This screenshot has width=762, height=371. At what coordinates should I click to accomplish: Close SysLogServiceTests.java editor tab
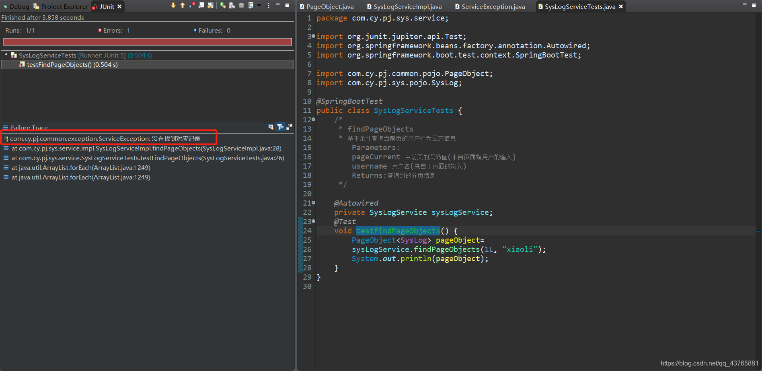(621, 6)
